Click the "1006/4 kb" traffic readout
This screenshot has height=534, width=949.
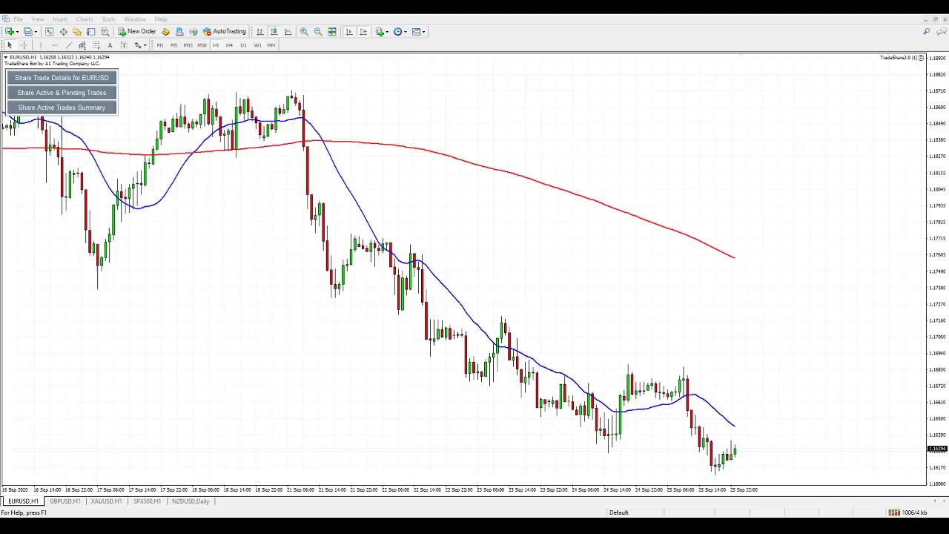[x=915, y=512]
